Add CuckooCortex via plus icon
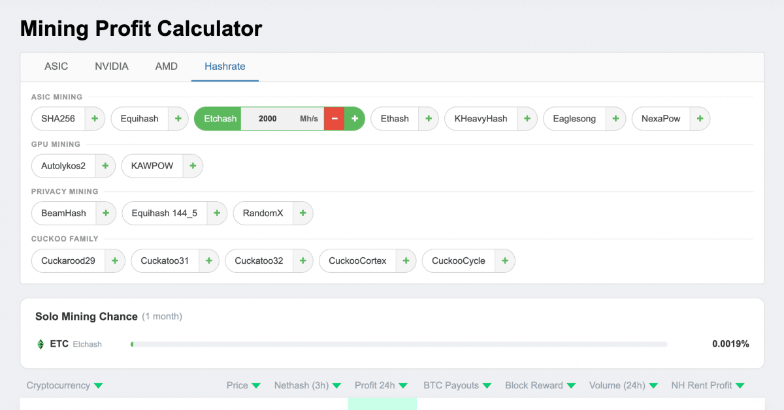 406,261
